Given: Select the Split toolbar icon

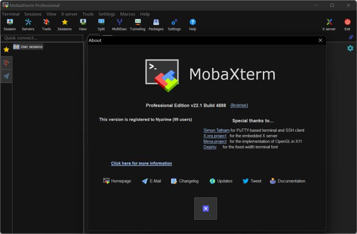Looking at the screenshot, I should point(101,25).
